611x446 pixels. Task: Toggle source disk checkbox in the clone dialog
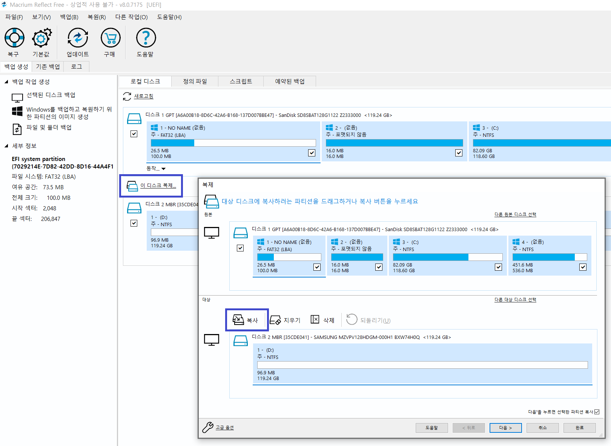[240, 248]
